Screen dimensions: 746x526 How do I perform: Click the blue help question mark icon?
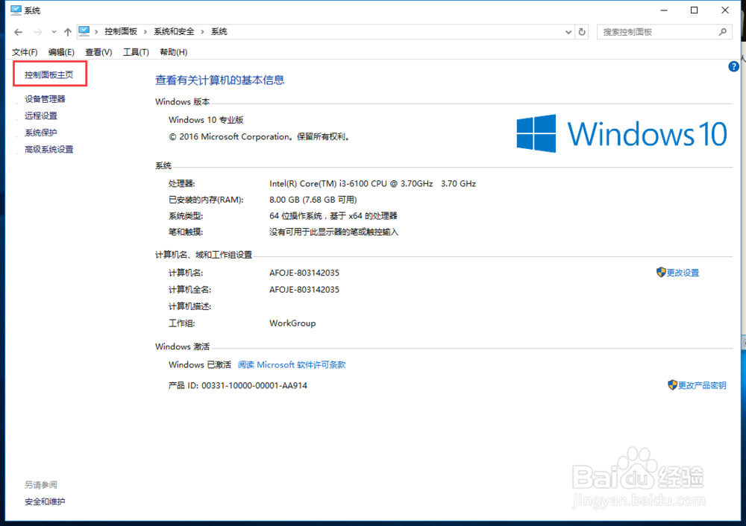pos(733,66)
